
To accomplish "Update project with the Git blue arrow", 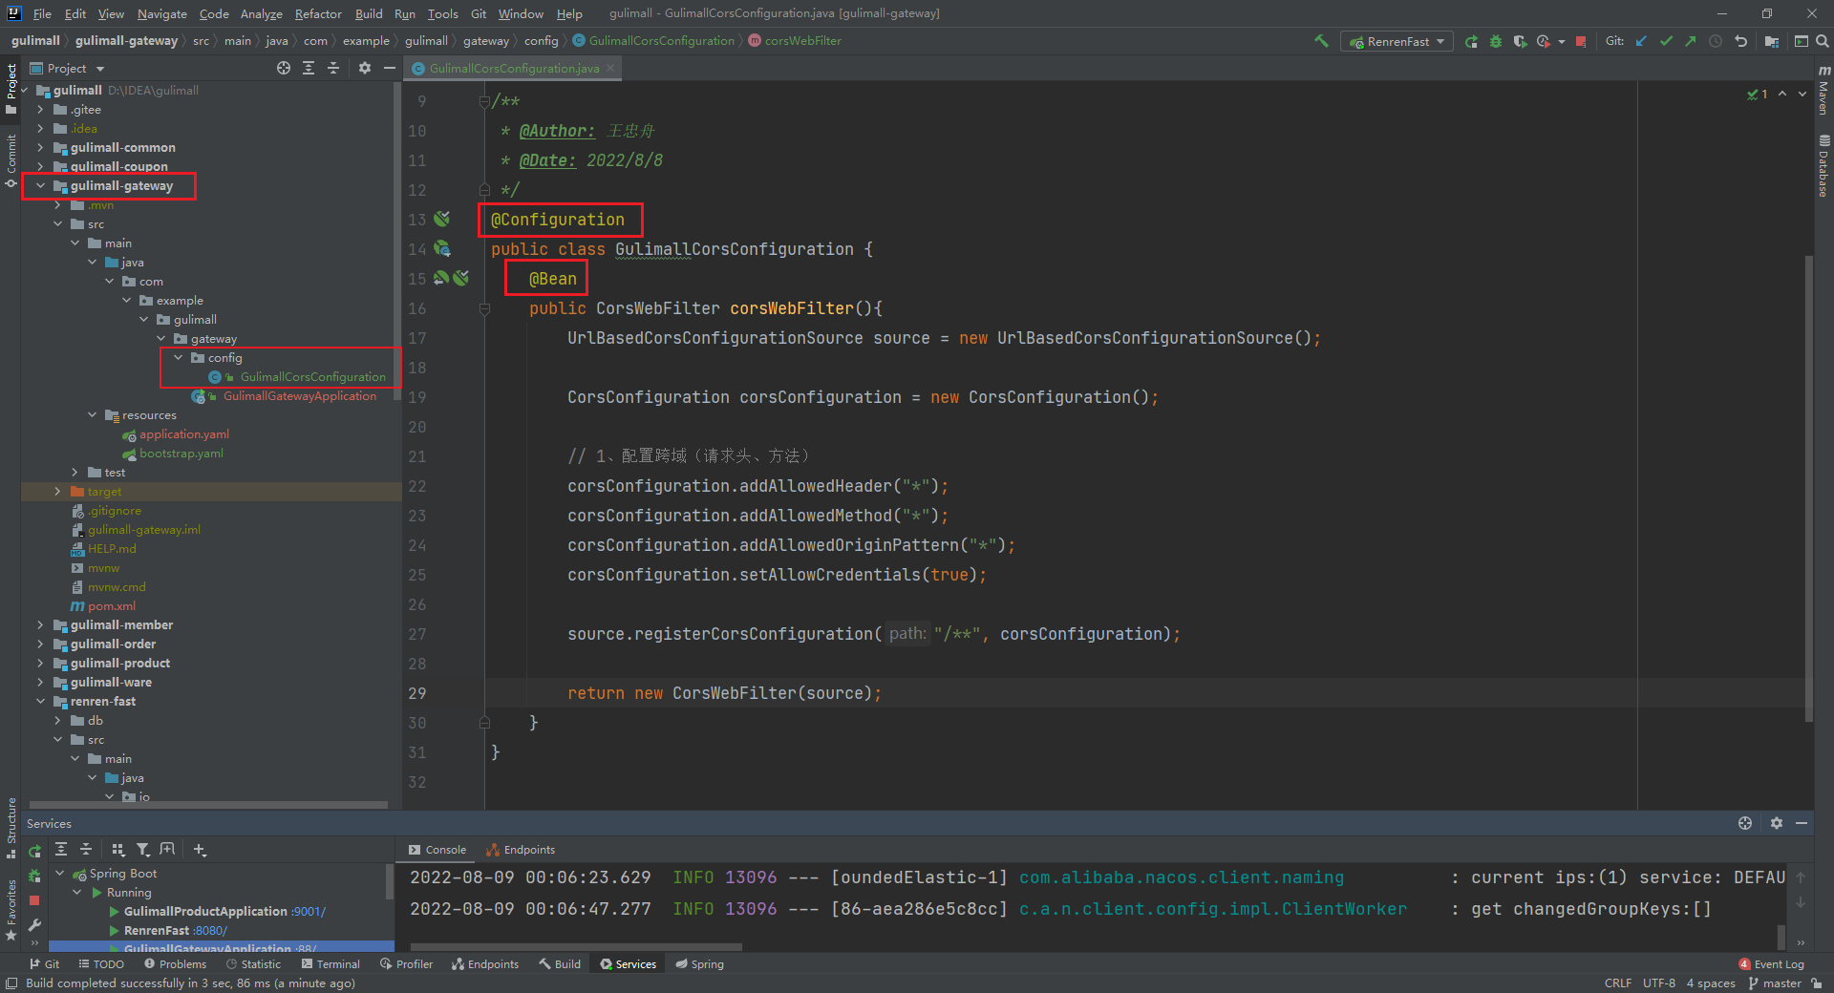I will [1641, 41].
